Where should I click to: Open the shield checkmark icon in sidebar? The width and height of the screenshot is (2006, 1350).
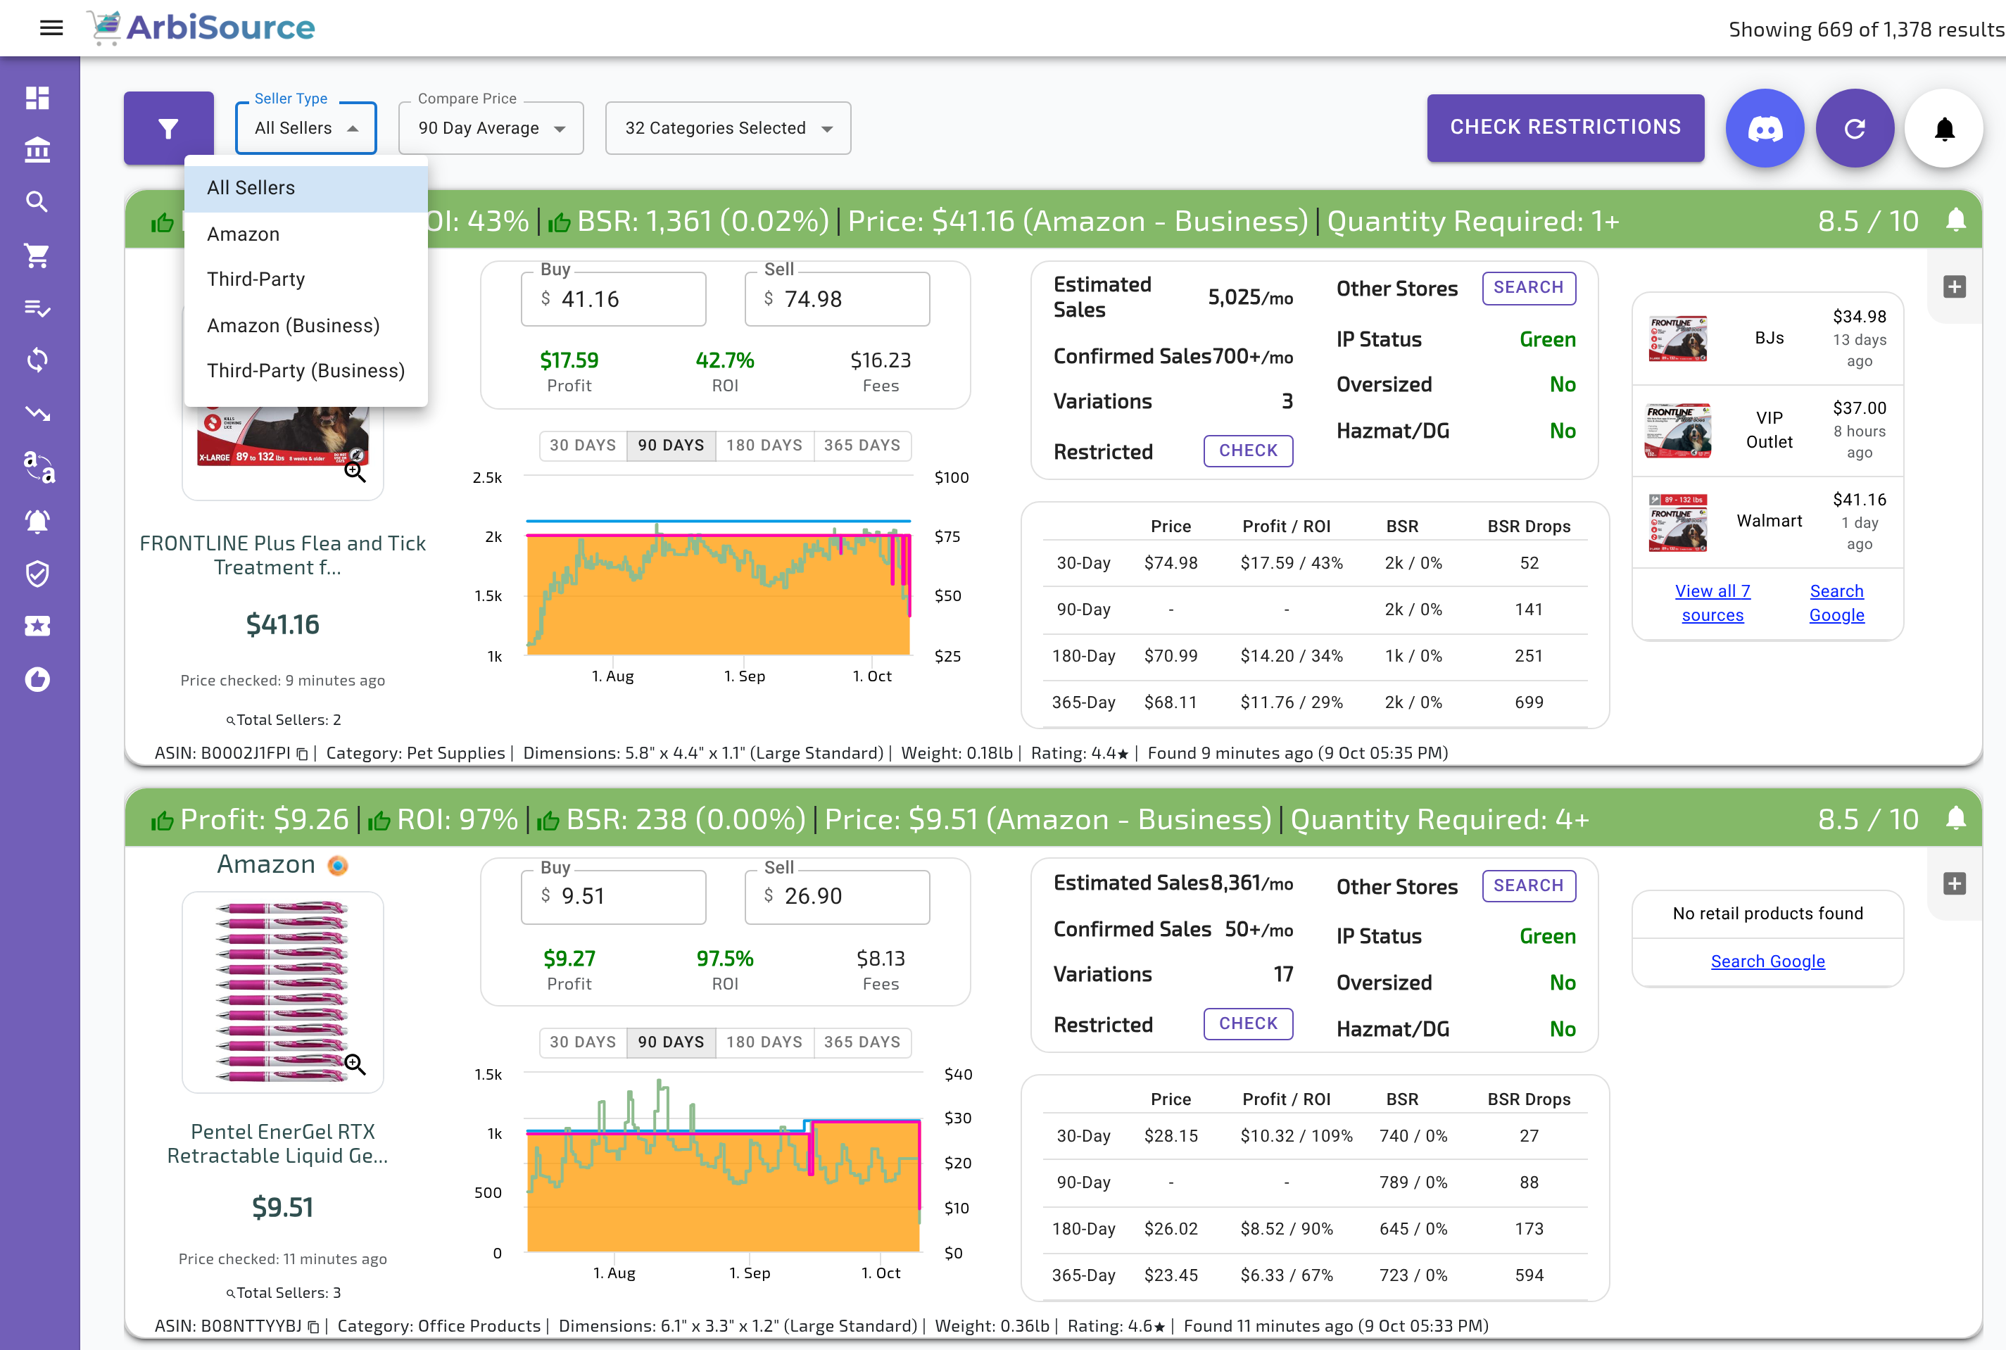[x=37, y=574]
